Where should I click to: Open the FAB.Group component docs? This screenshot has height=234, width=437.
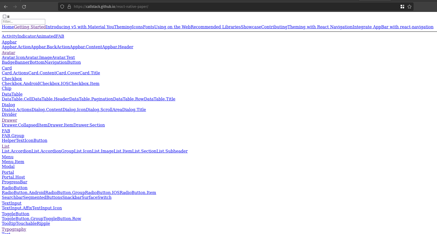(13, 136)
